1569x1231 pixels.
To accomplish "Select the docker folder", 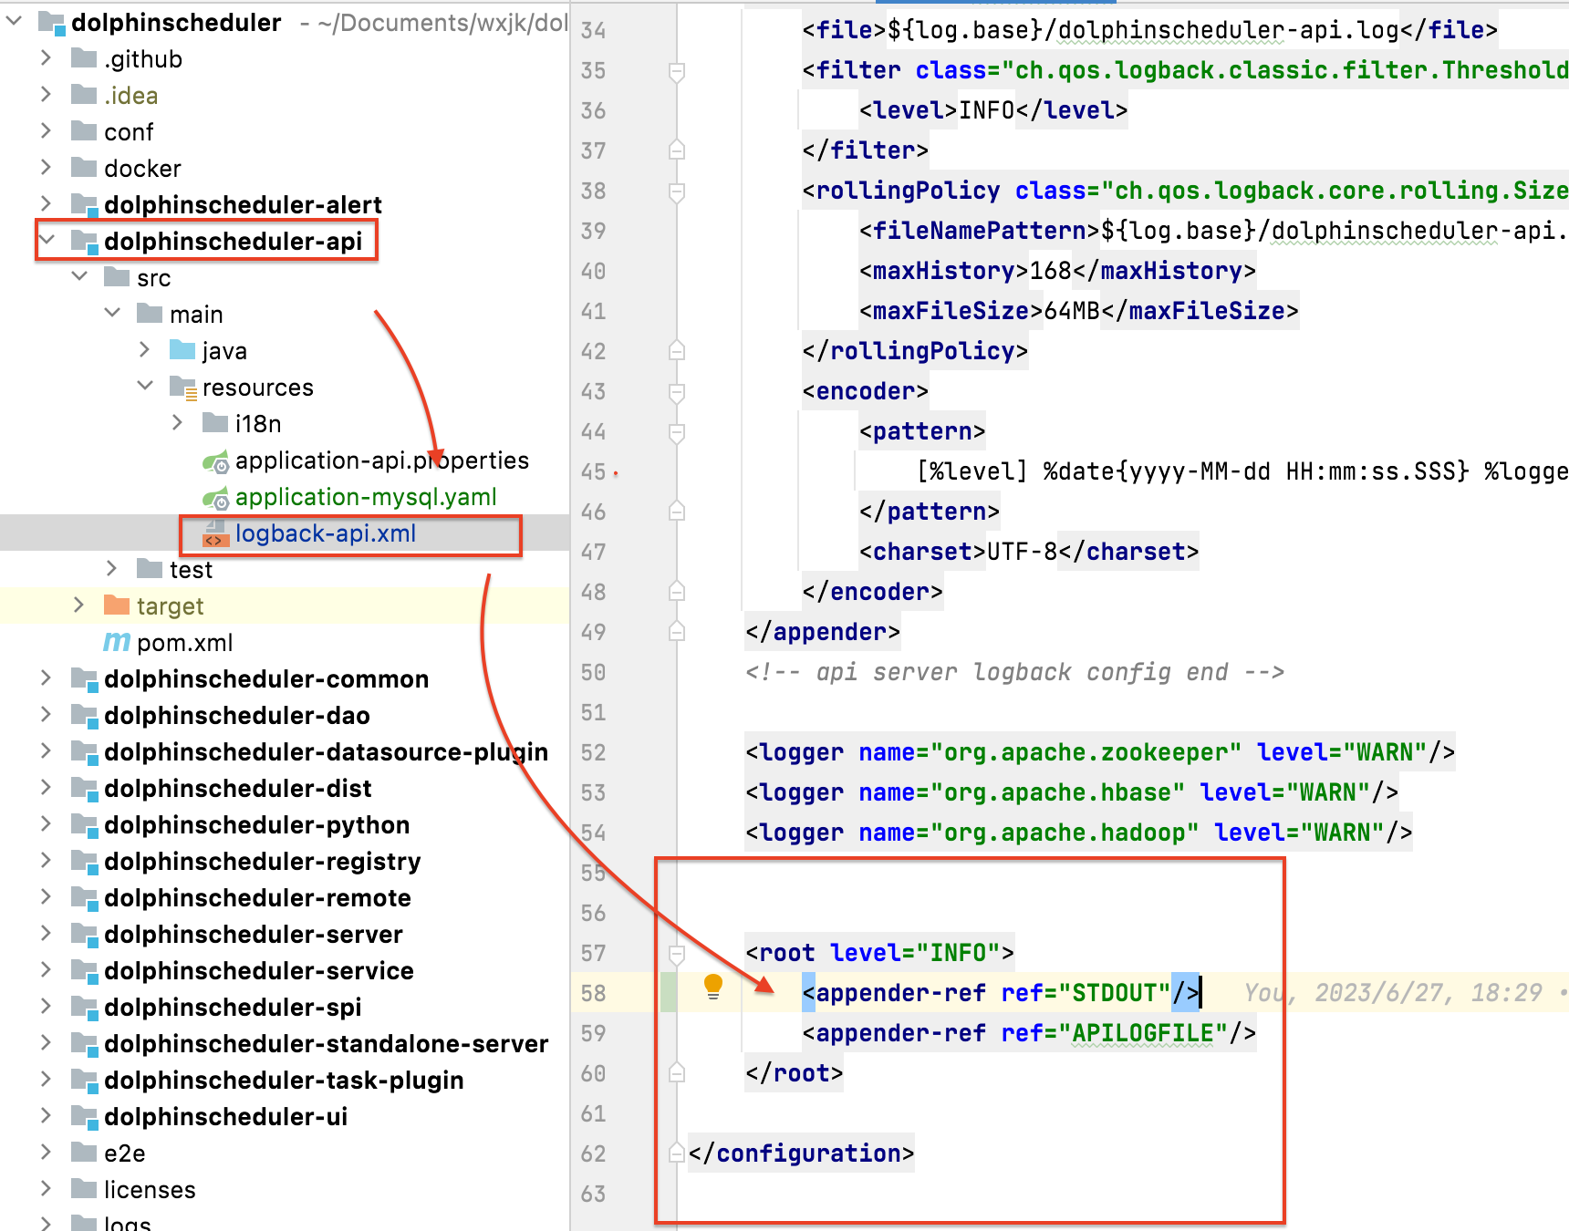I will [142, 169].
